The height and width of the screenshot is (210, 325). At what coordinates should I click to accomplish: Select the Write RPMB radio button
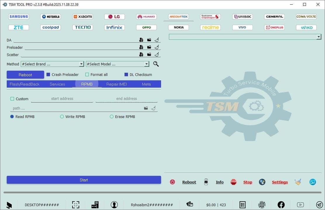[x=62, y=117]
